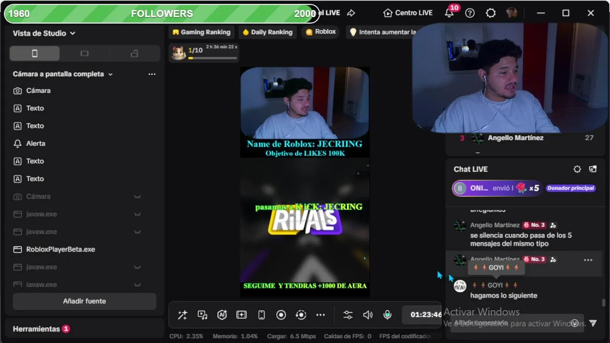610x343 pixels.
Task: Click the bell icon of Alerta source
Action: tap(18, 143)
